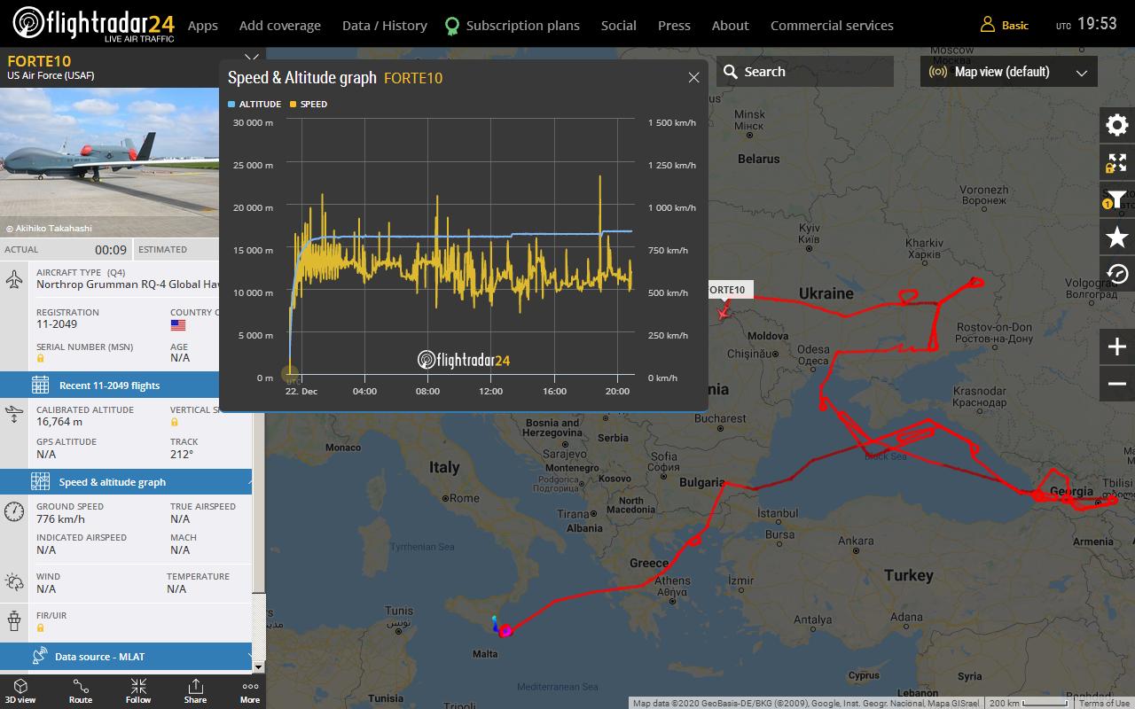Show Route of the flight
The height and width of the screenshot is (709, 1135).
pos(81,691)
